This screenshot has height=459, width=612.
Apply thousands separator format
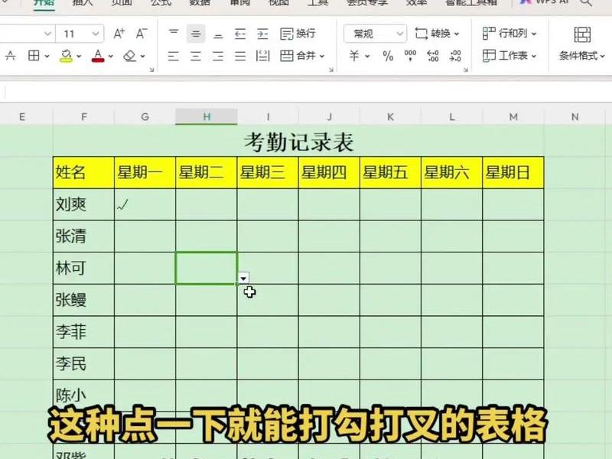point(410,56)
